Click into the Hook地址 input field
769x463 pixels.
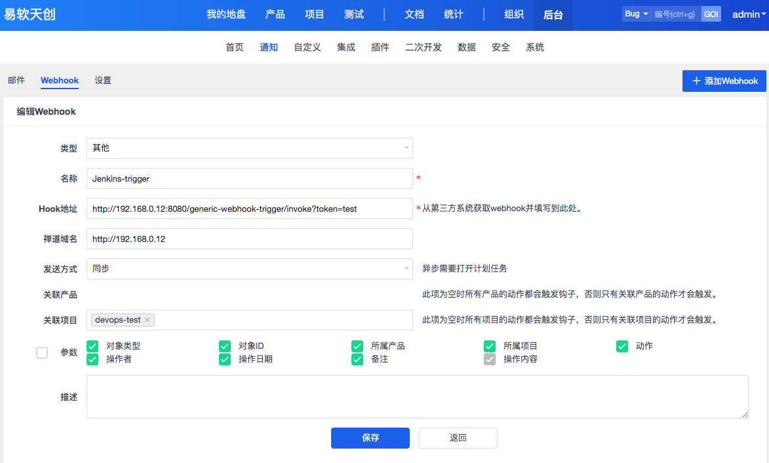tap(249, 209)
